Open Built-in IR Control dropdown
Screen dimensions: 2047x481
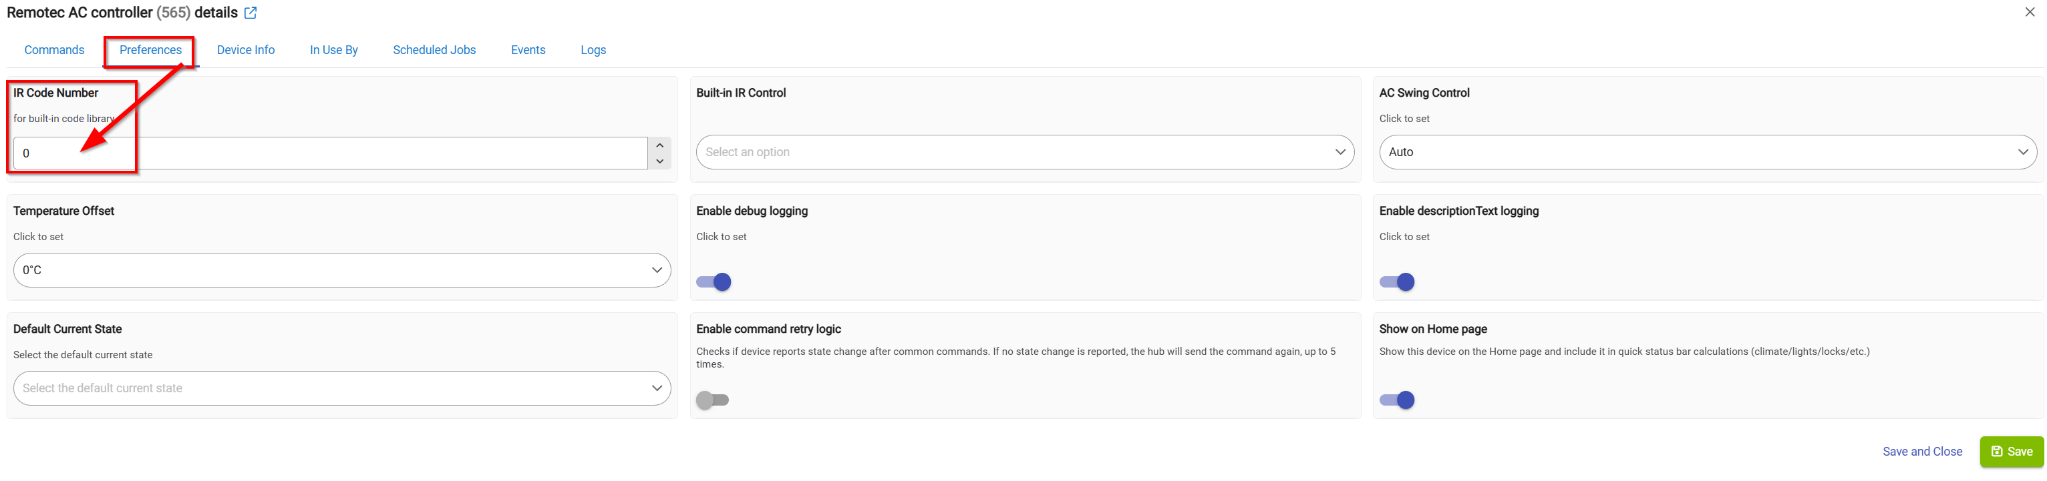click(x=1025, y=152)
